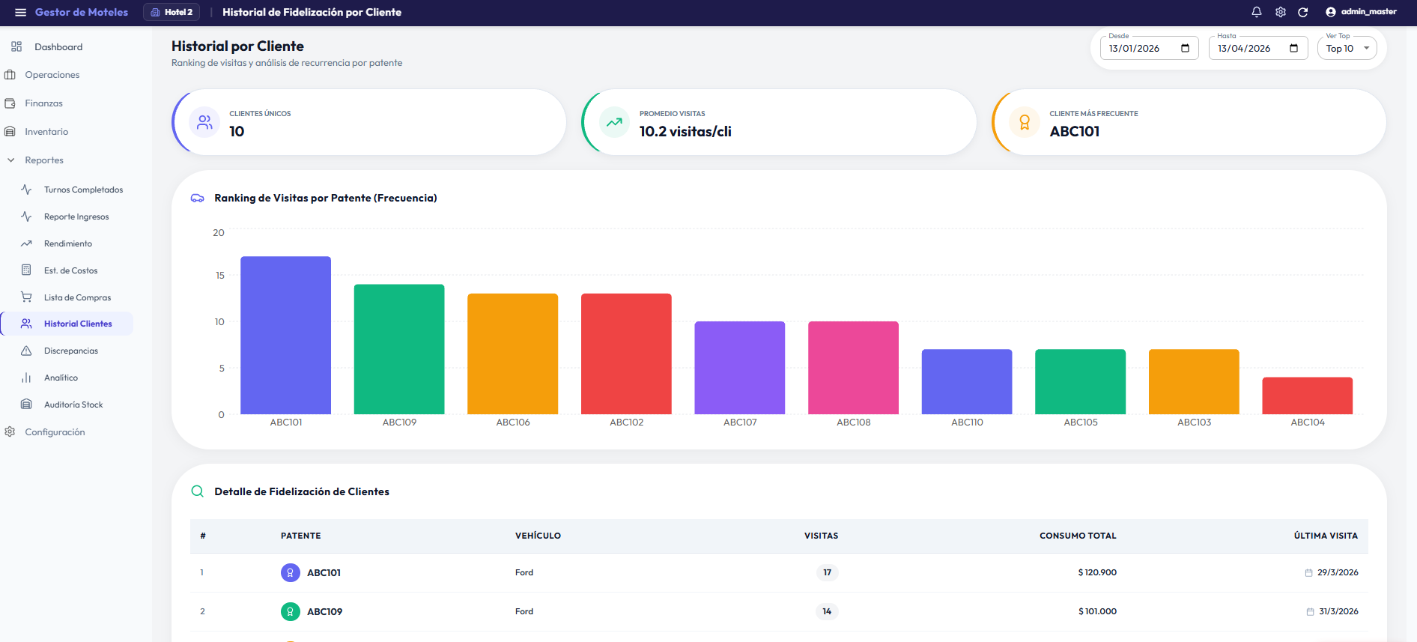Click the ABC106 bar in chart
Screen dimensions: 1417x642
coord(513,354)
